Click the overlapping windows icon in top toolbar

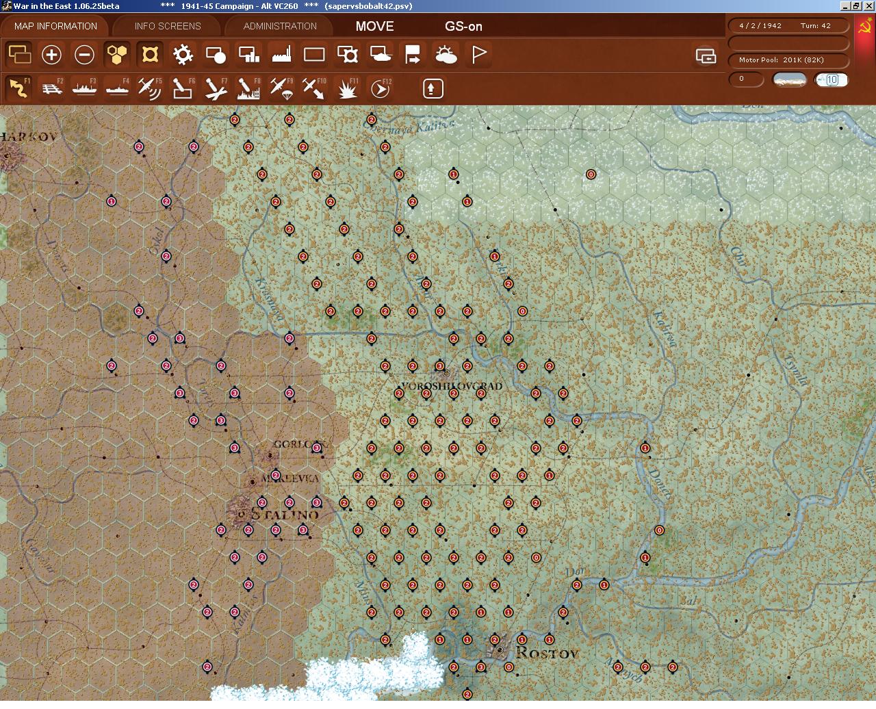click(19, 54)
